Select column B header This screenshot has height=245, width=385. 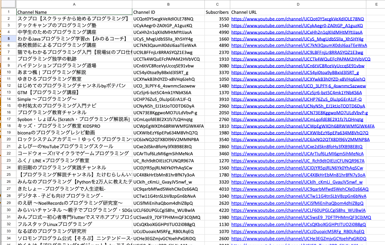(168, 4)
